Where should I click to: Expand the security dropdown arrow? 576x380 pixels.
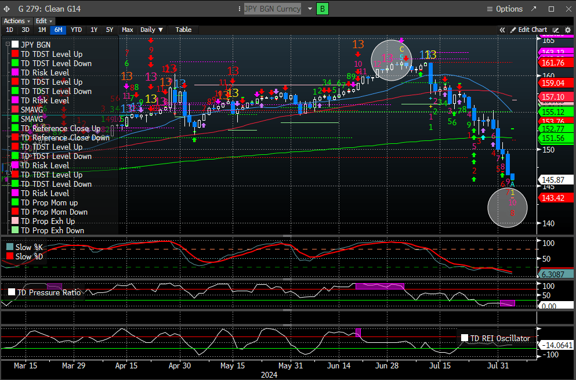tap(310, 9)
